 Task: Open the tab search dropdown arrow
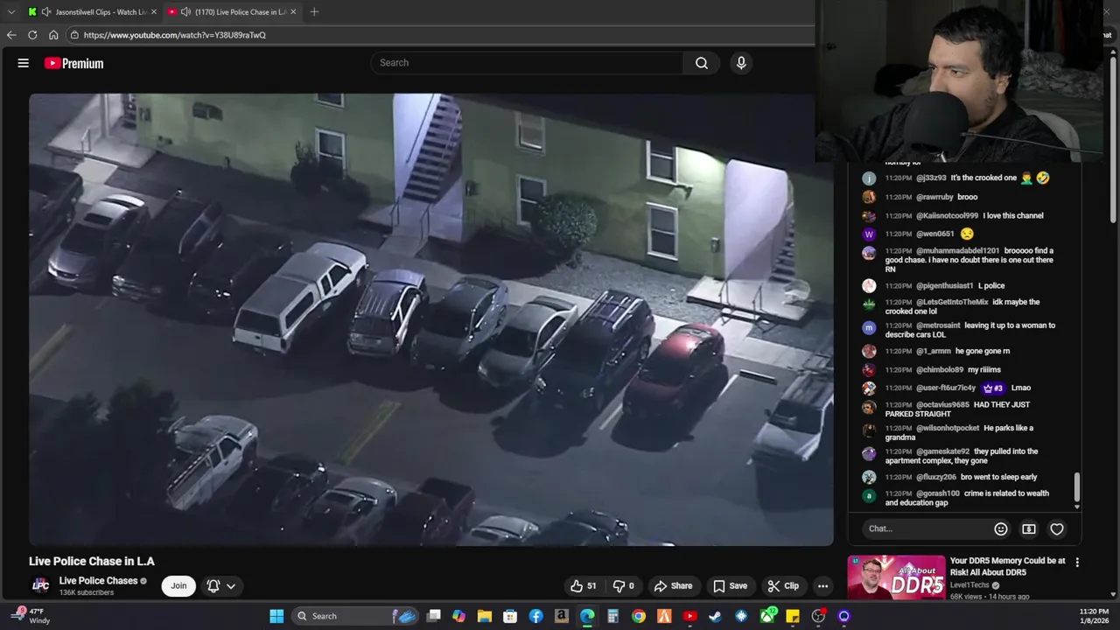pyautogui.click(x=10, y=11)
